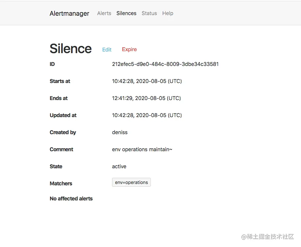The width and height of the screenshot is (301, 247).
Task: Click the comment env operations maintain text
Action: 142,149
